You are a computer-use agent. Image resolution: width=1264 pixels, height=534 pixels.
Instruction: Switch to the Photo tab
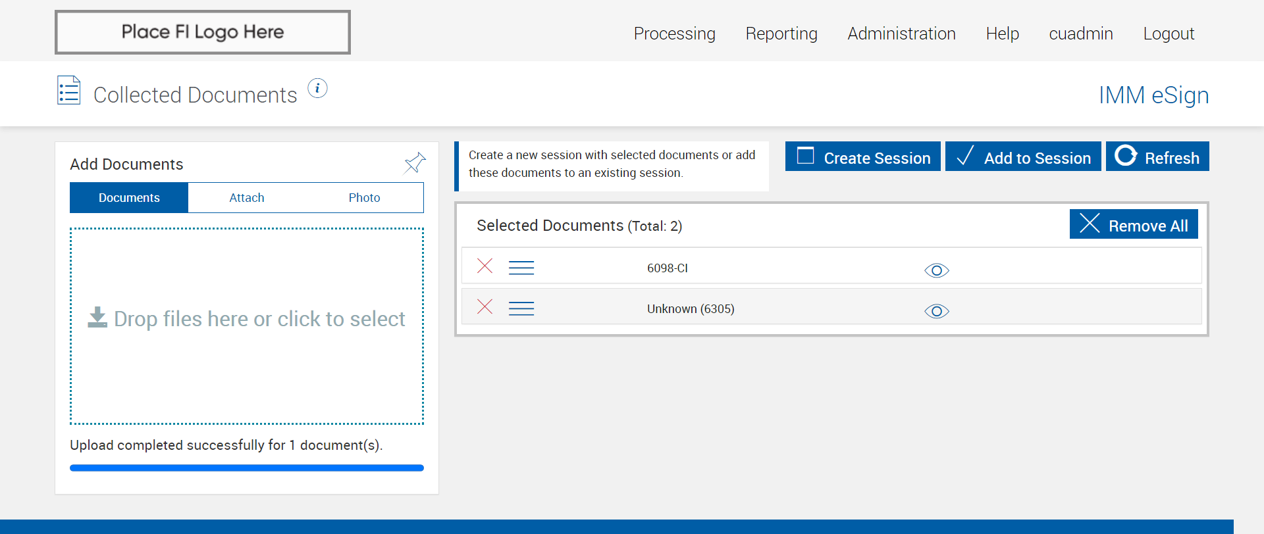[x=364, y=198]
